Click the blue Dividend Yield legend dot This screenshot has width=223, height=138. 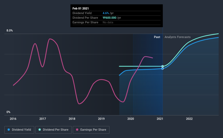pyautogui.click(x=9, y=130)
